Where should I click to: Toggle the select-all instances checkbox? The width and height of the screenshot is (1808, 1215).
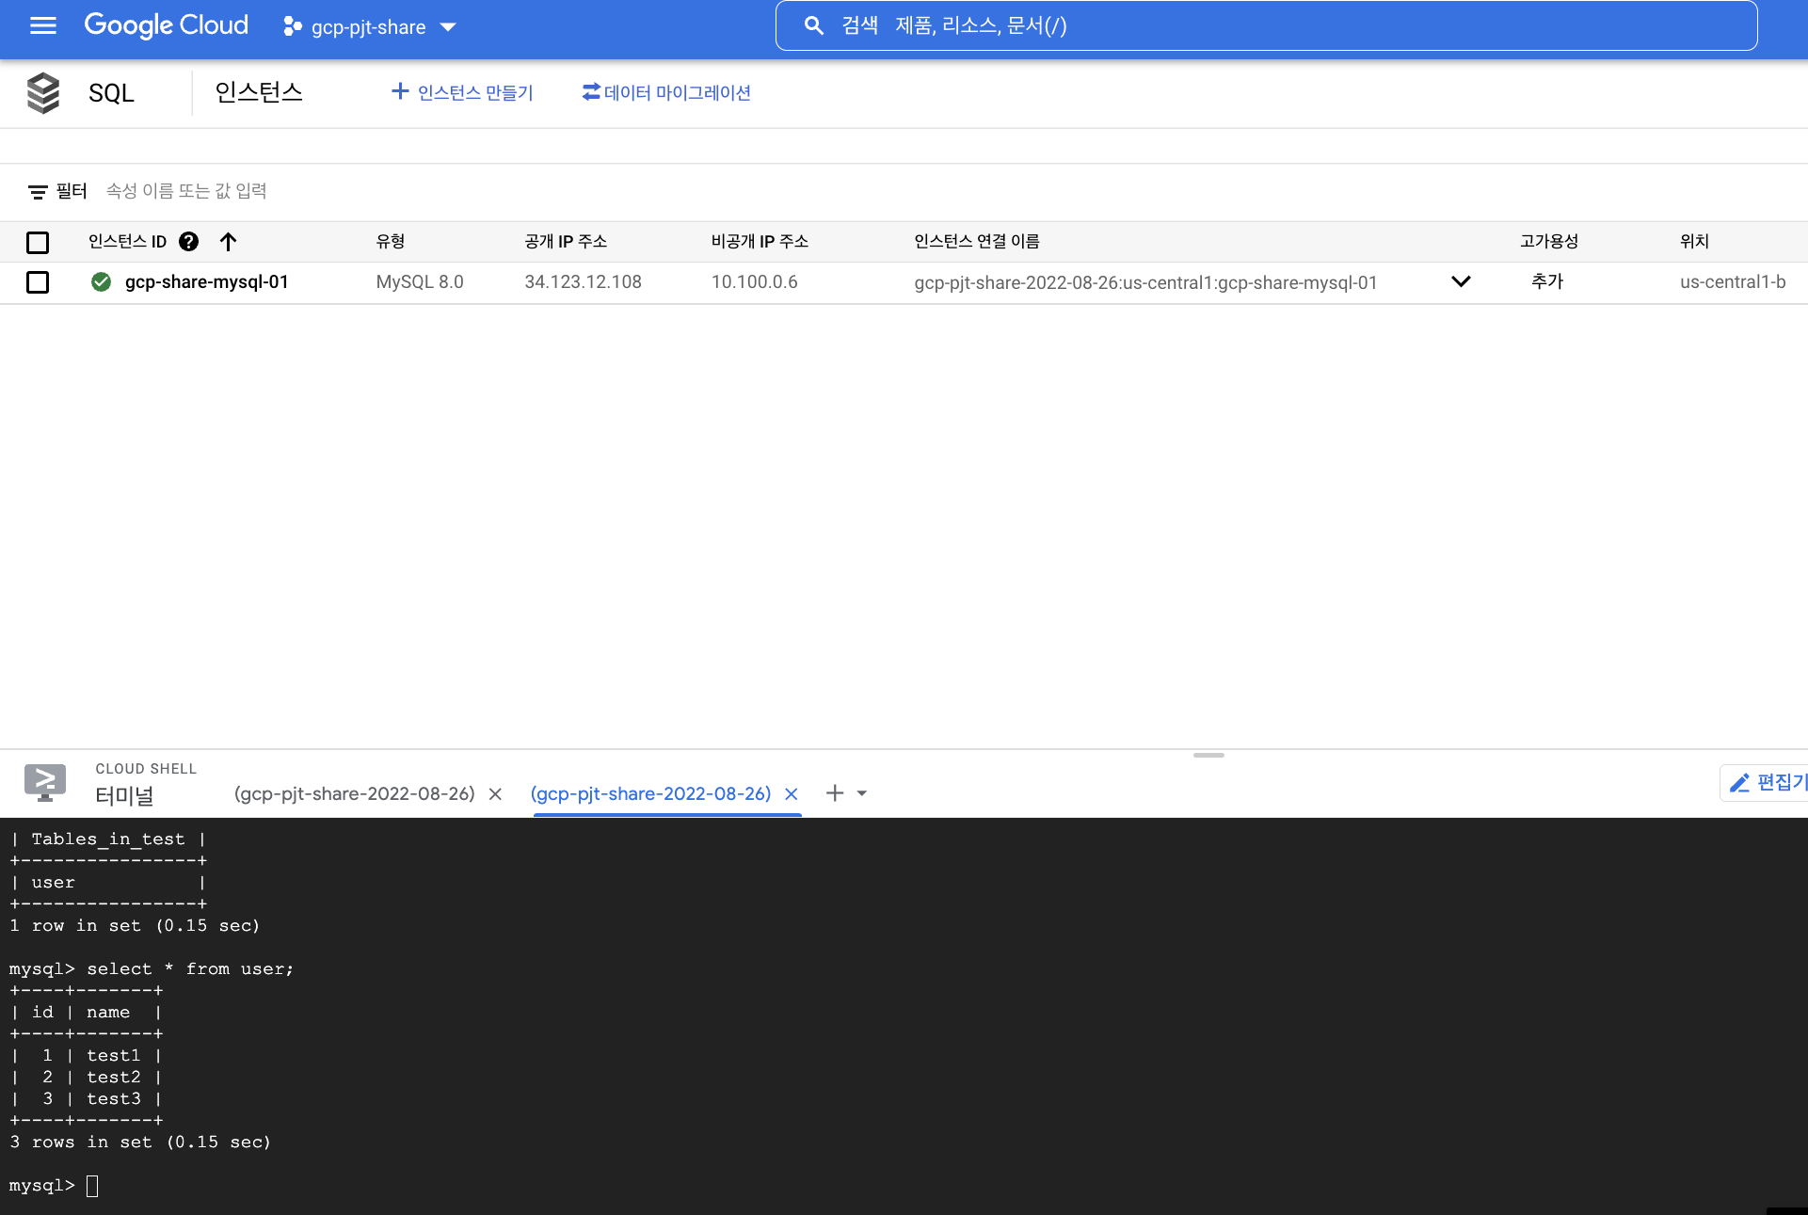[38, 243]
